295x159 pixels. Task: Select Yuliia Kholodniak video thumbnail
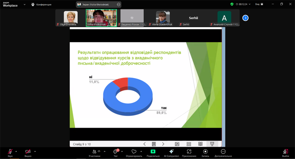click(101, 18)
